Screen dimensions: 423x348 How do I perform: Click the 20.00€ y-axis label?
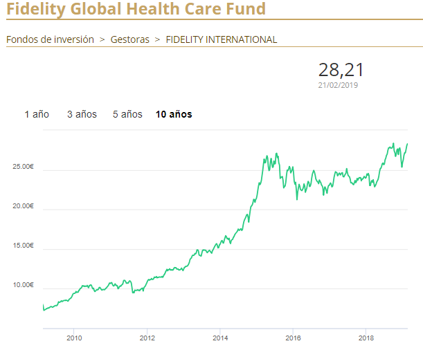(x=24, y=206)
